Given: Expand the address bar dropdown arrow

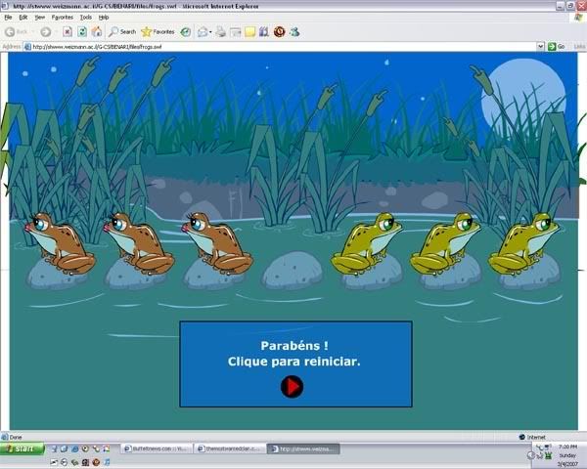Looking at the screenshot, I should 540,46.
